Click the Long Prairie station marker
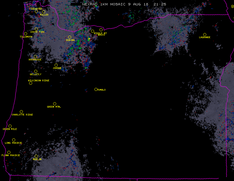Screen dimensions: 234x181 (x=14, y=140)
